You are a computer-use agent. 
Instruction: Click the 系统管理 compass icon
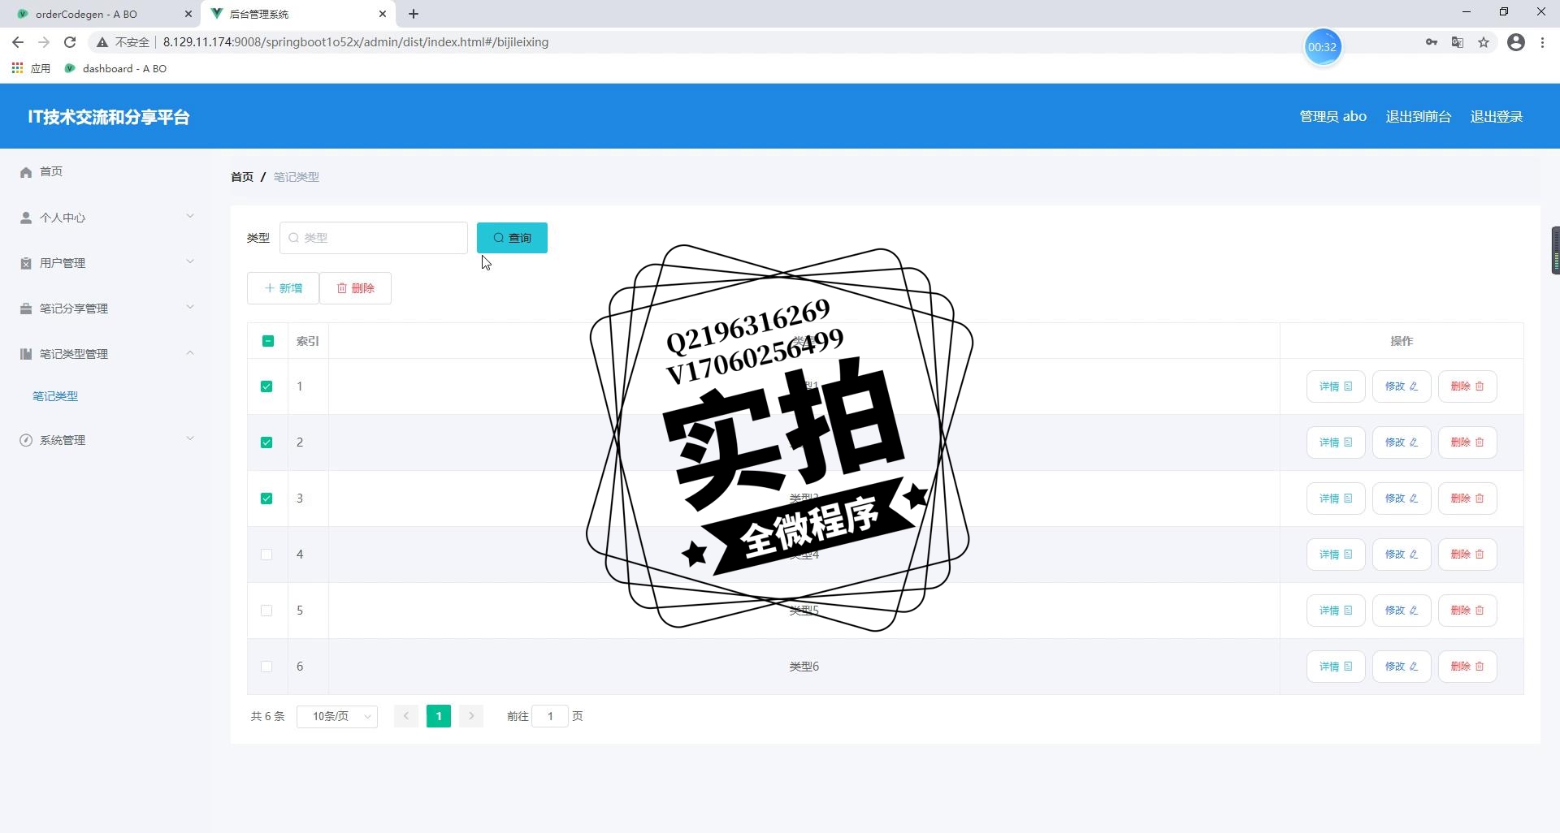[x=26, y=440]
